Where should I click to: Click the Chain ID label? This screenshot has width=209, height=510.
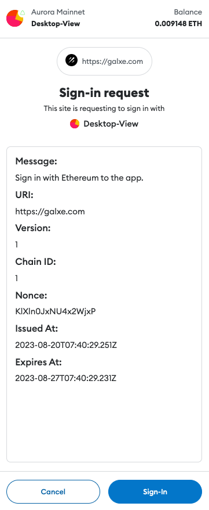[x=36, y=261]
